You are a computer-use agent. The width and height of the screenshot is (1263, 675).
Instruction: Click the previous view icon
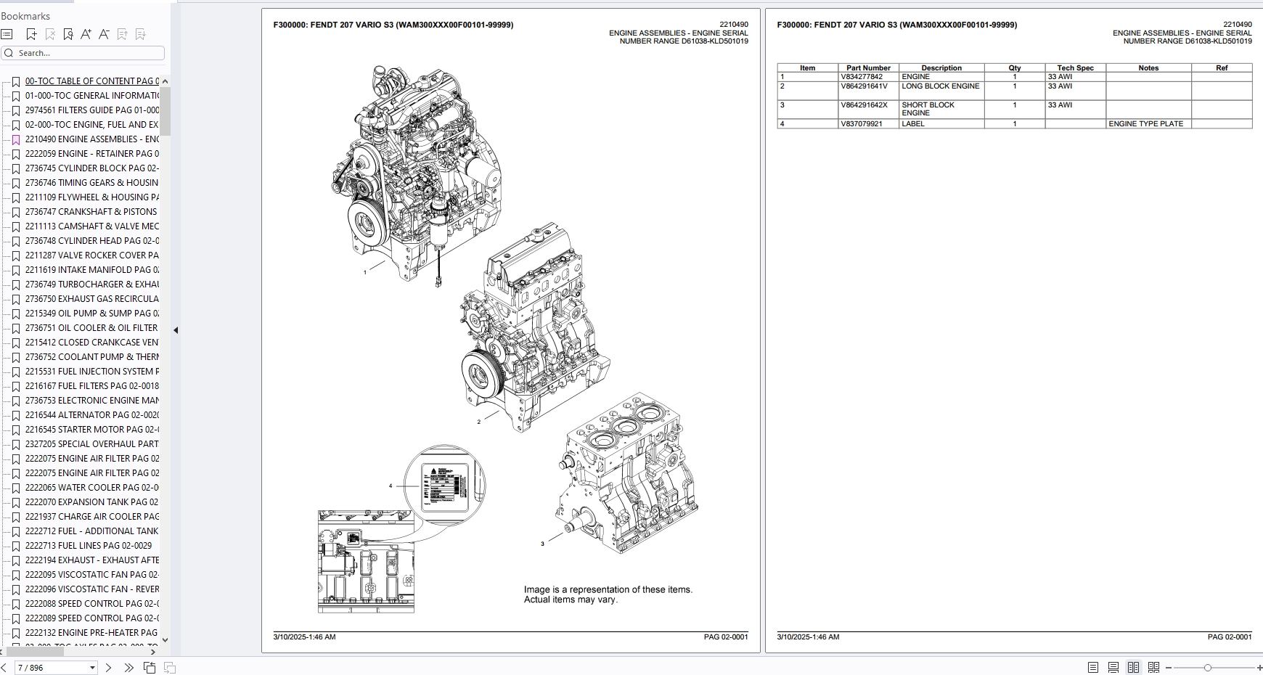150,668
